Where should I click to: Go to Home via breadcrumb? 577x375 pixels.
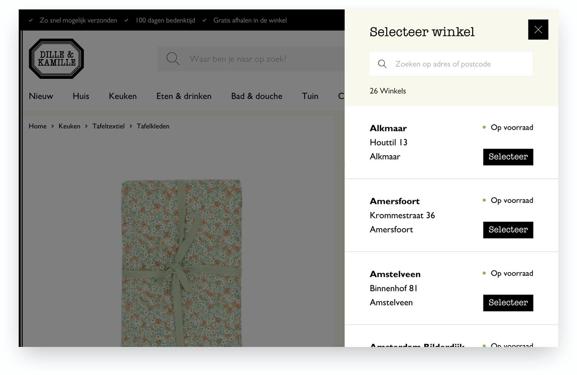[x=37, y=126]
